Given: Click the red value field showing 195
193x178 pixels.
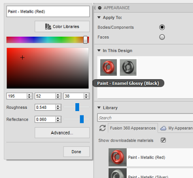Looking at the screenshot, I should click(x=16, y=96).
